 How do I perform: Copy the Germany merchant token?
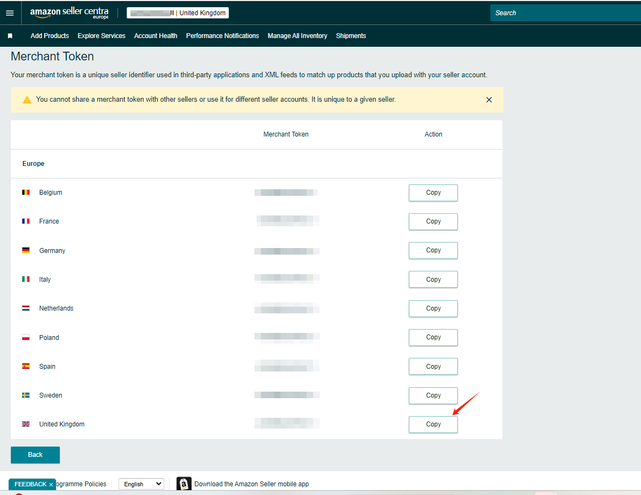(433, 250)
